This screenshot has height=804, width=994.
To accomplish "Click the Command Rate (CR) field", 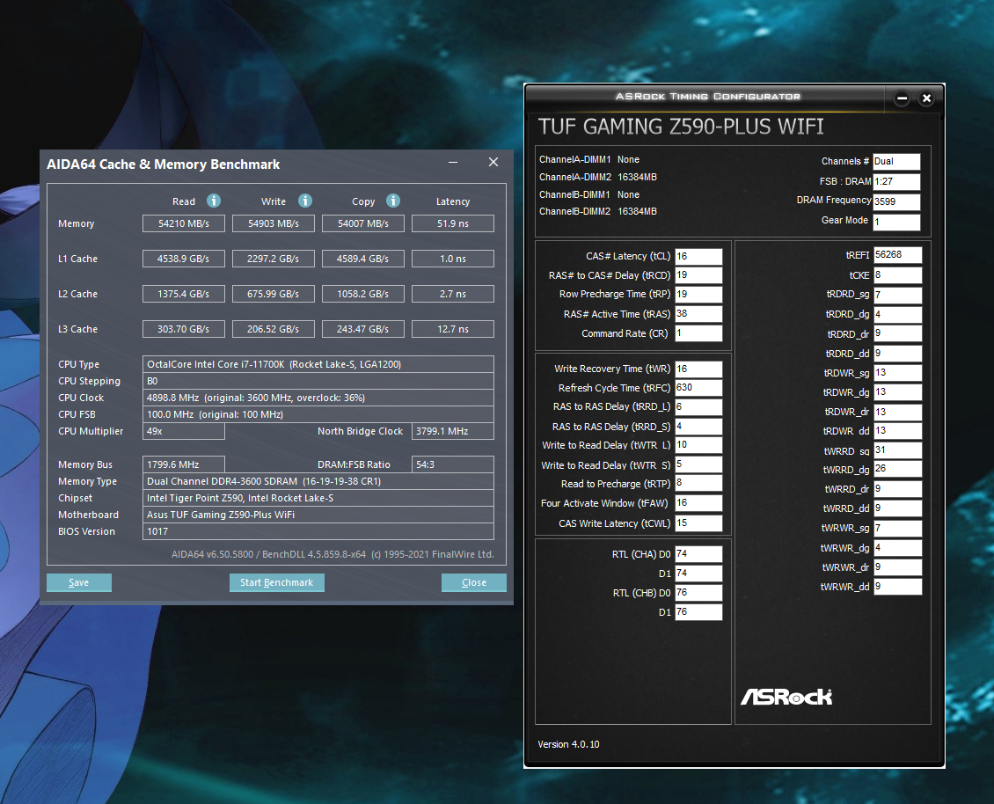I will click(x=698, y=333).
